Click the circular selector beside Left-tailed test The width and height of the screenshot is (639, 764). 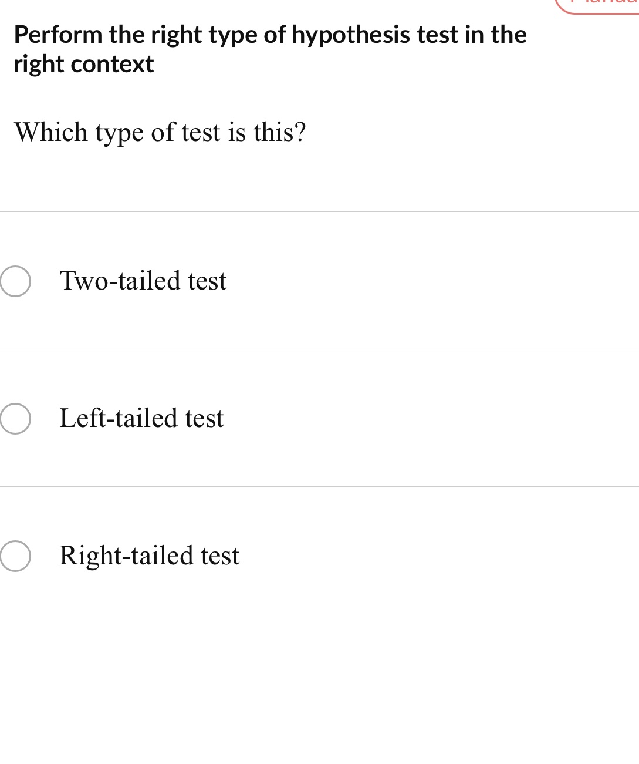pyautogui.click(x=14, y=418)
